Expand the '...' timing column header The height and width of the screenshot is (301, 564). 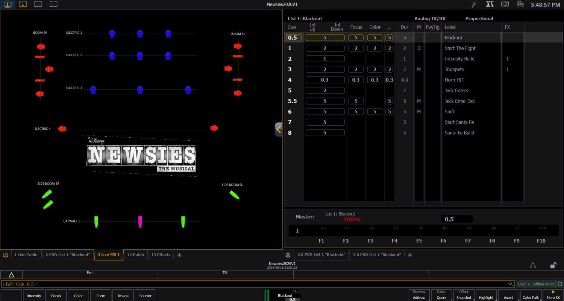(390, 27)
